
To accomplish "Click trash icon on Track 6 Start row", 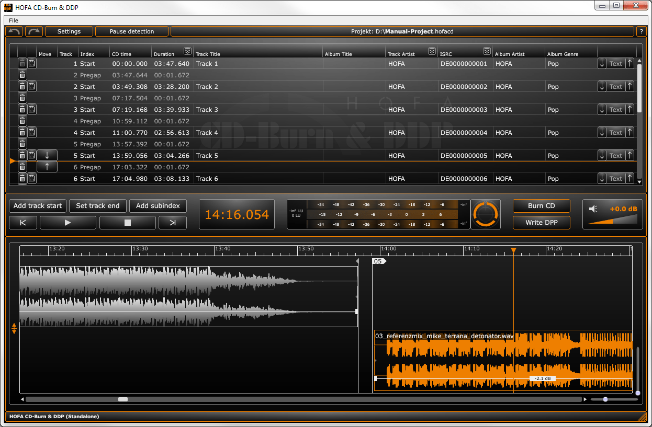I will (23, 179).
